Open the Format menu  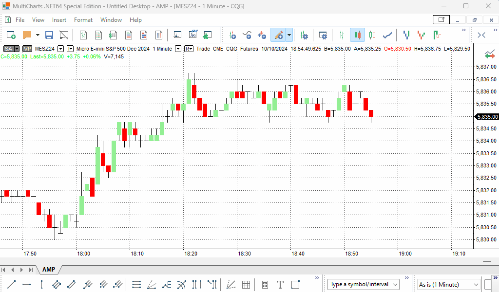[83, 20]
